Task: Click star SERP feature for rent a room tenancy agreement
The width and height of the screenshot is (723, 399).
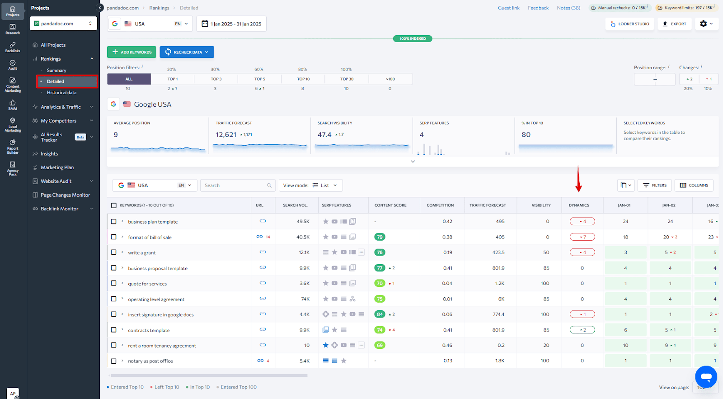Action: click(325, 345)
